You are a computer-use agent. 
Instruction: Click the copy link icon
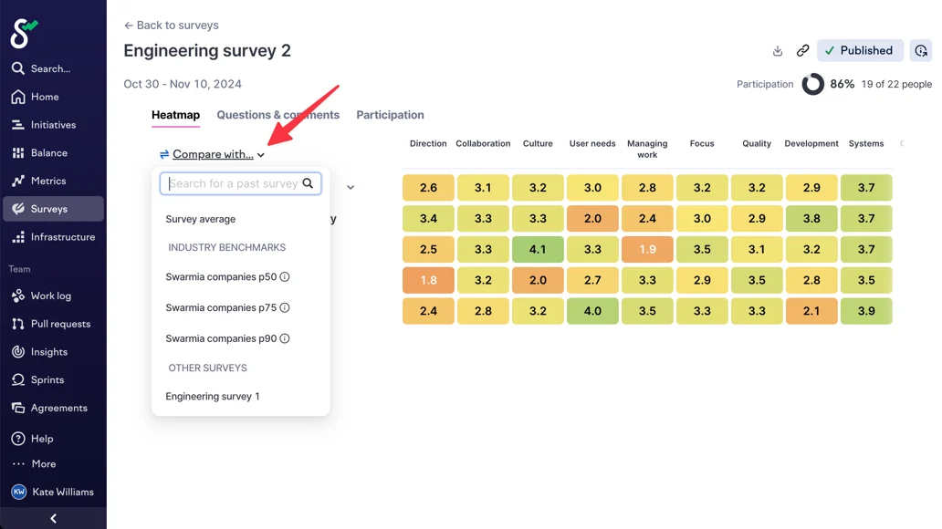point(802,51)
